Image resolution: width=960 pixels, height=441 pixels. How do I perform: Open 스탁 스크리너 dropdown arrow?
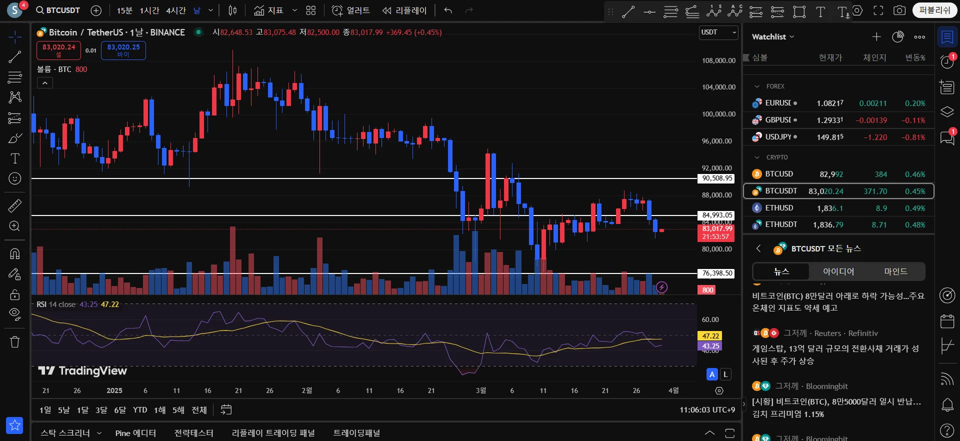(99, 433)
